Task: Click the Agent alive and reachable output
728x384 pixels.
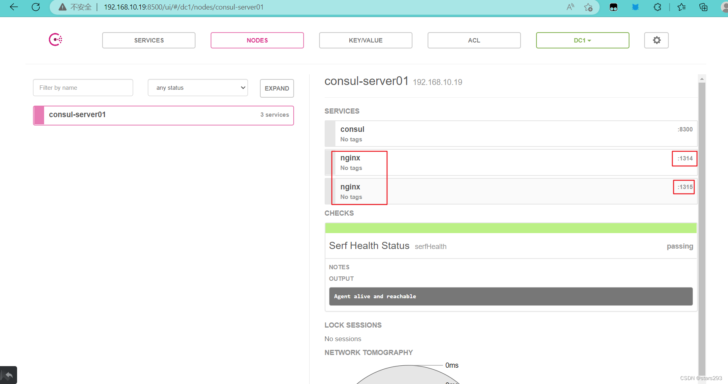Action: pos(511,296)
